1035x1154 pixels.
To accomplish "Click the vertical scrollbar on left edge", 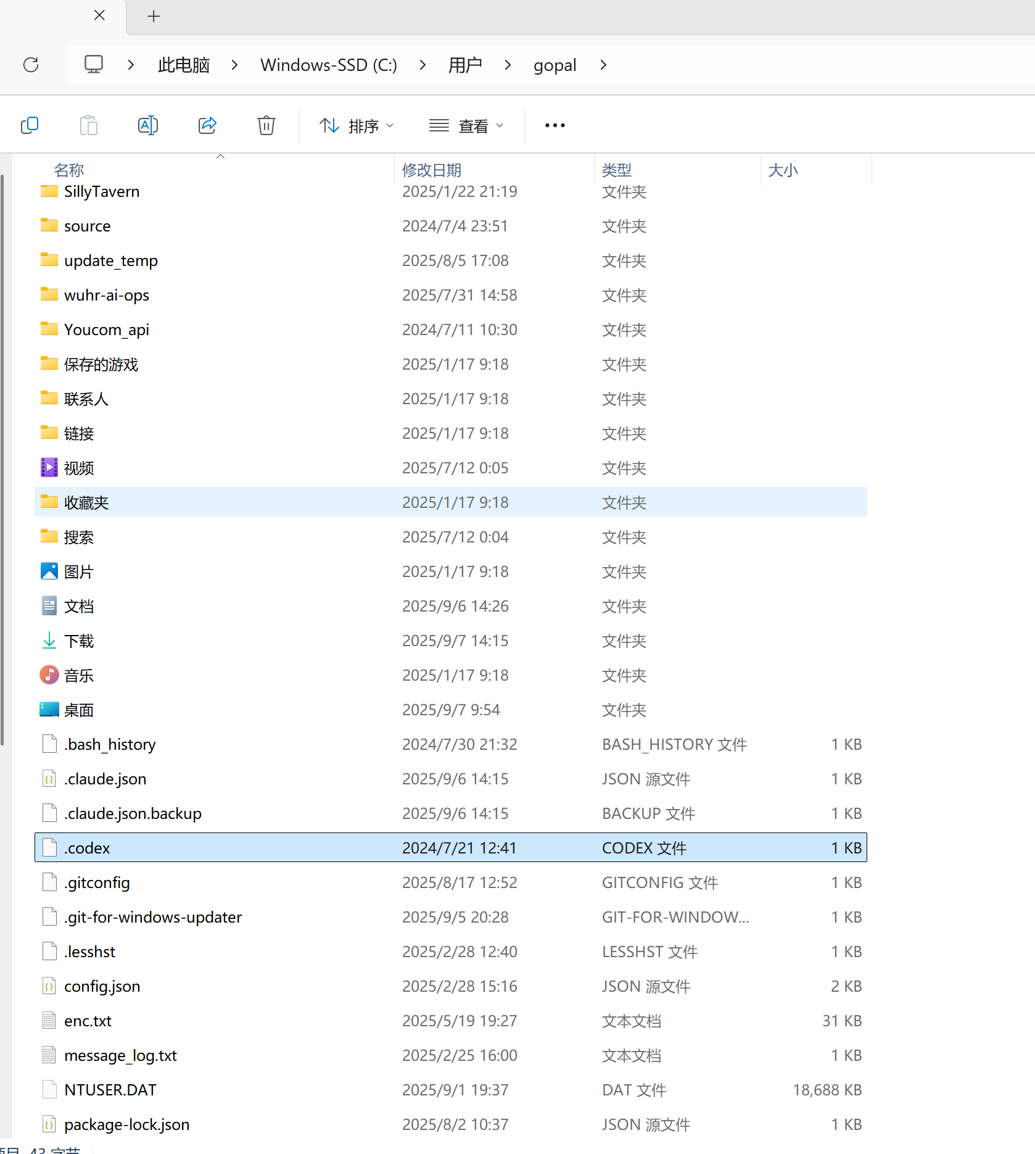I will pos(3,460).
